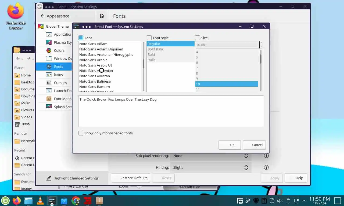Select Noto Sans Arabic UI font
344x206 pixels.
click(110, 65)
